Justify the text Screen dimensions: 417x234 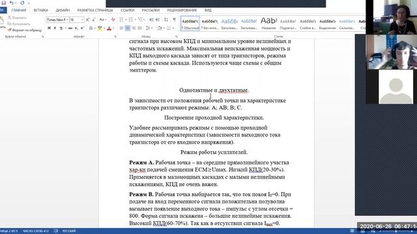[139, 28]
